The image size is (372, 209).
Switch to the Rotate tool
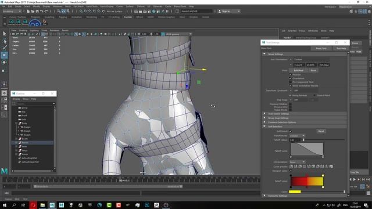pyautogui.click(x=4, y=62)
